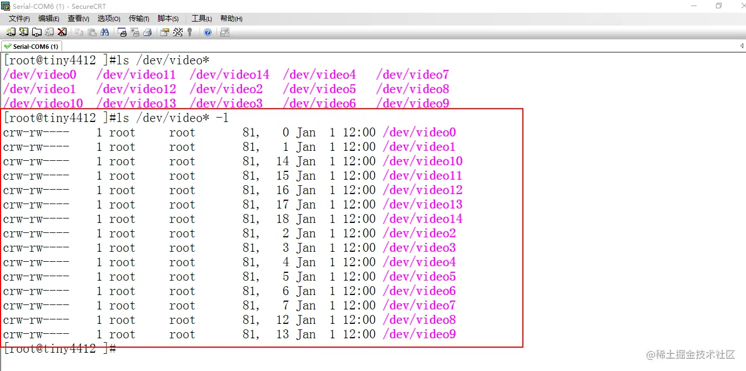Open Find with the binoculars icon
This screenshot has width=746, height=371.
click(105, 32)
